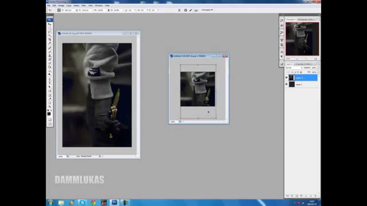Select the Eraser tool

(x=50, y=63)
